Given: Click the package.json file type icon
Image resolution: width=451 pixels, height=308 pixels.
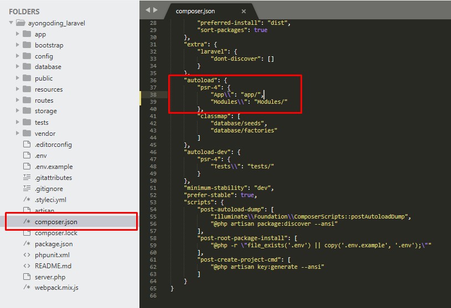Looking at the screenshot, I should (x=27, y=243).
